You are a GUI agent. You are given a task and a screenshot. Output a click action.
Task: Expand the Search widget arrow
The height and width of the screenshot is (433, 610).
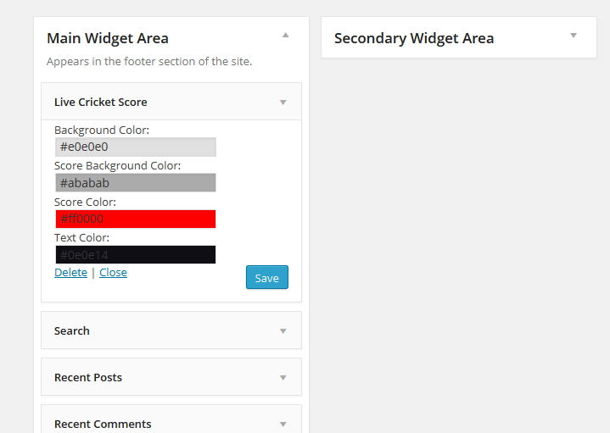pos(283,331)
